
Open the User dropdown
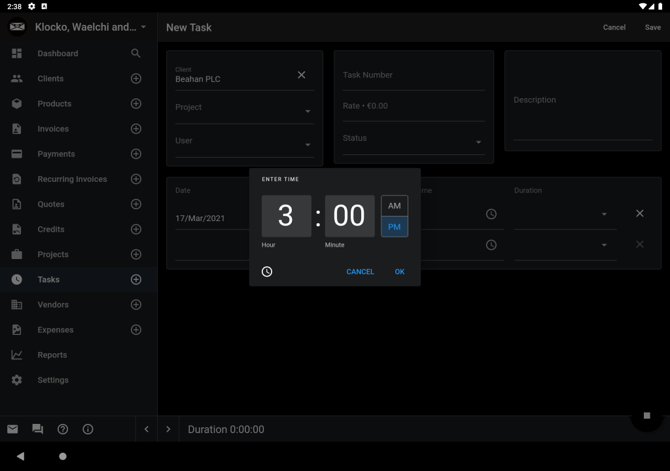308,145
